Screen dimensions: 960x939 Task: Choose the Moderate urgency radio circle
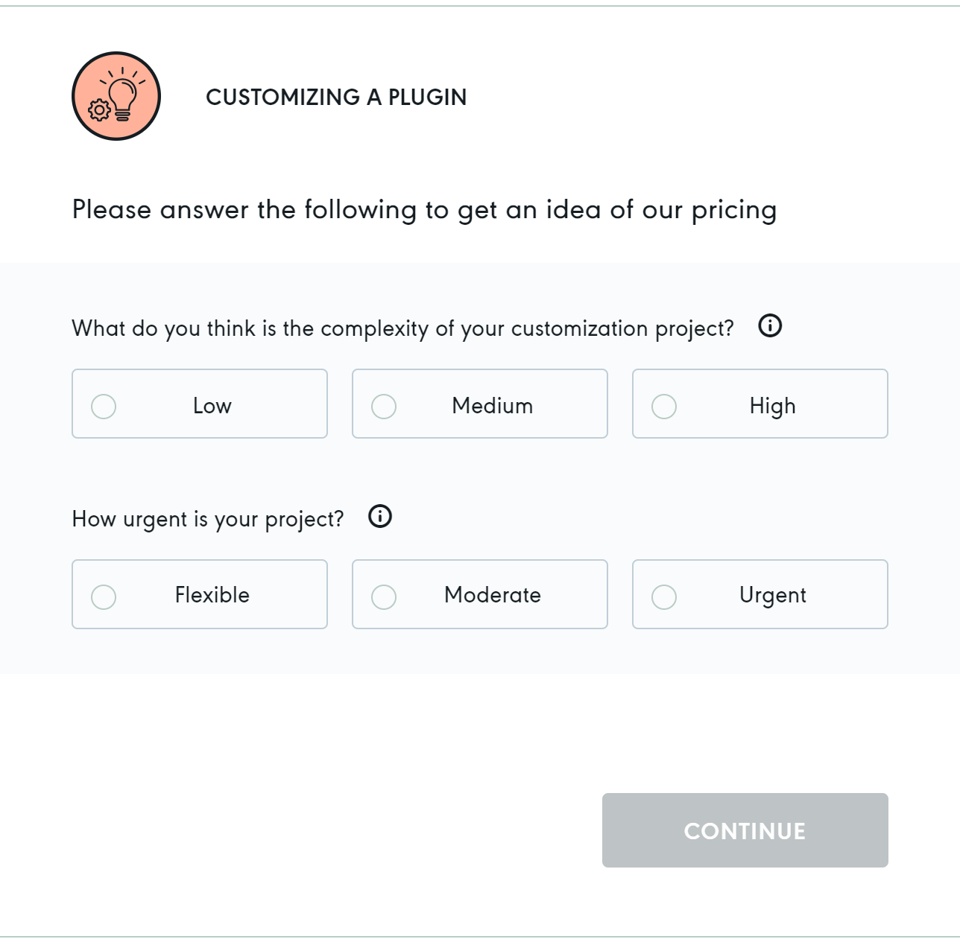pyautogui.click(x=384, y=597)
